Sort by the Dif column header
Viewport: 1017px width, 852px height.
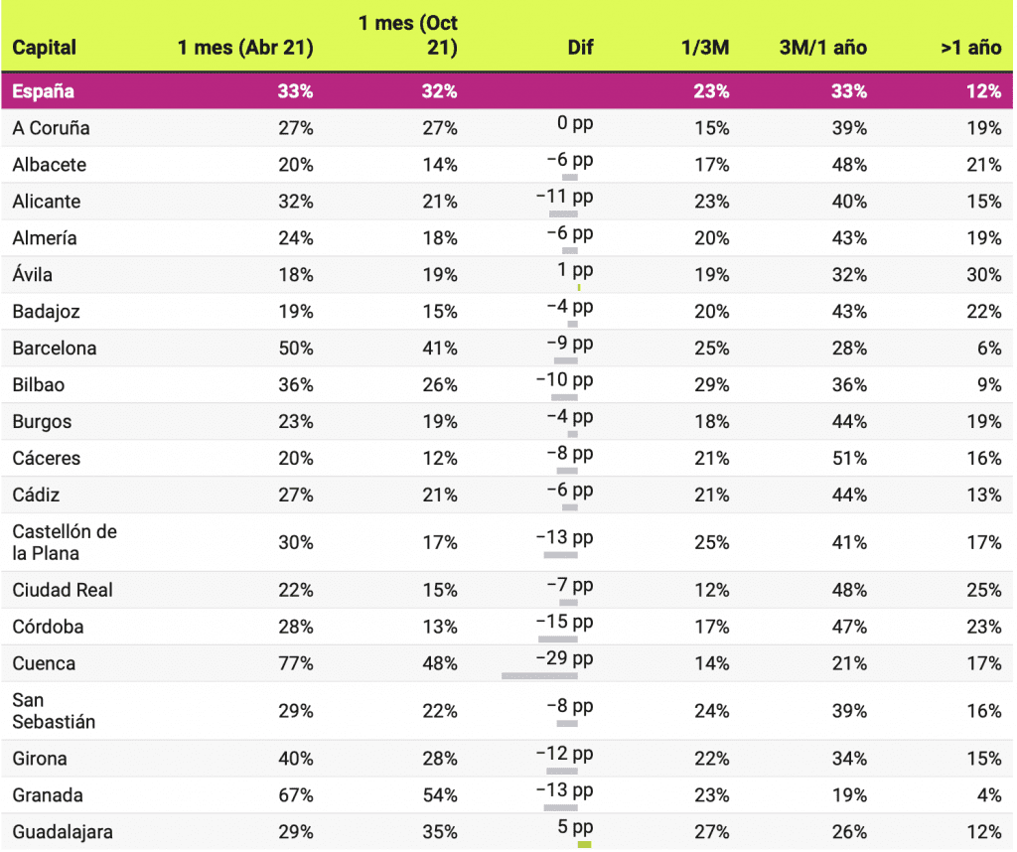580,48
